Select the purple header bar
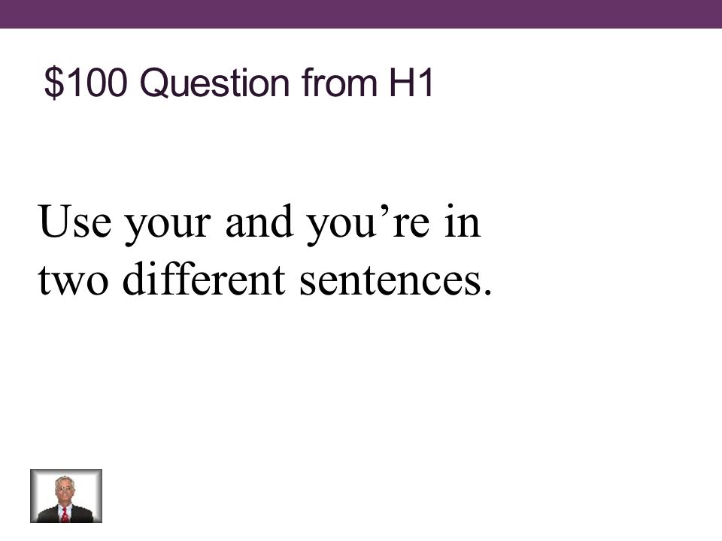The image size is (722, 541). coord(361,14)
